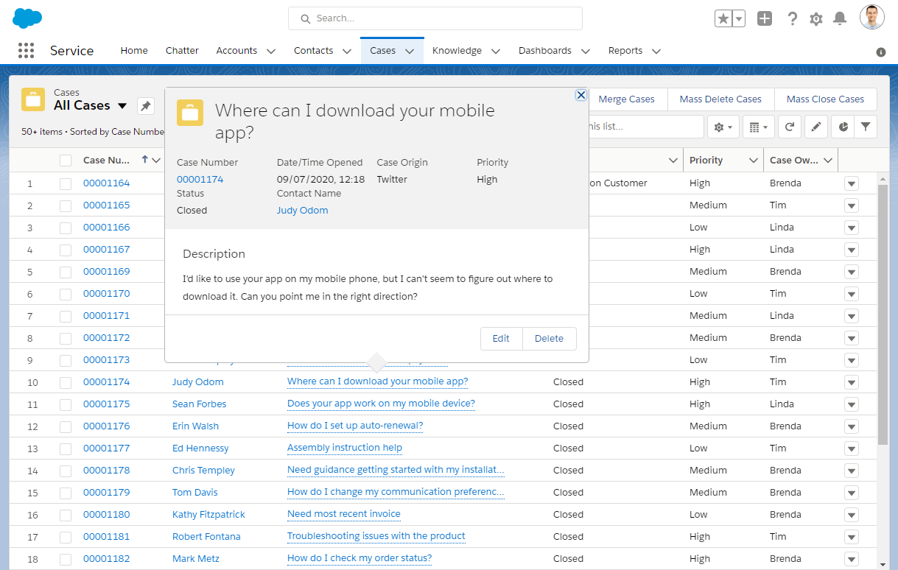Screen dimensions: 898x570
Task: Open the filter panel funnel icon
Action: [x=866, y=127]
